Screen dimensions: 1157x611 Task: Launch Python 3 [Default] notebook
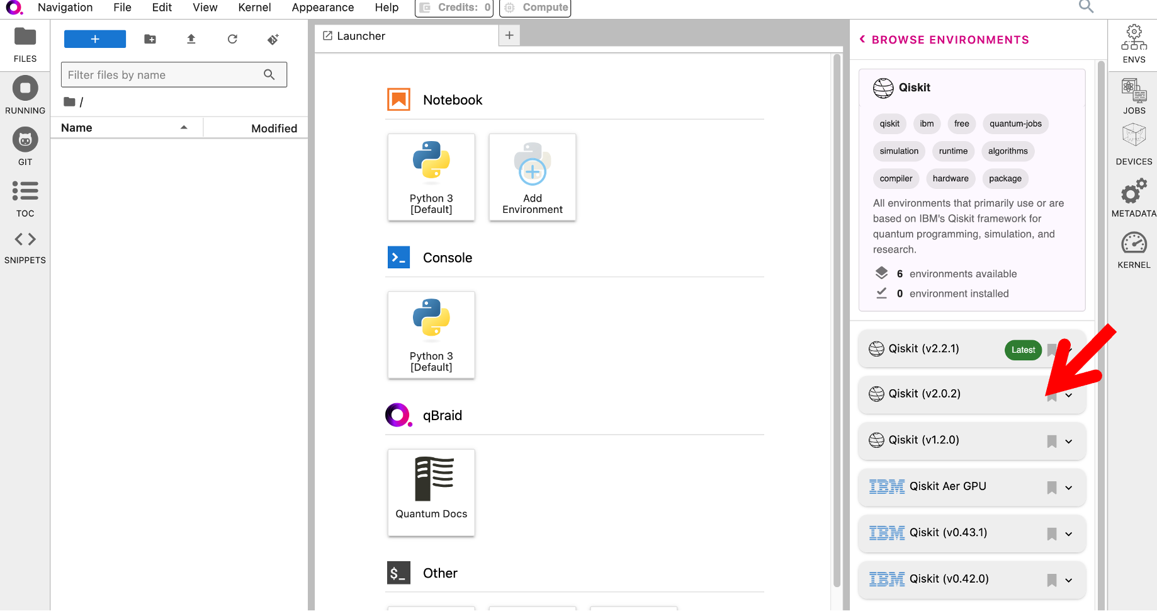pyautogui.click(x=431, y=177)
